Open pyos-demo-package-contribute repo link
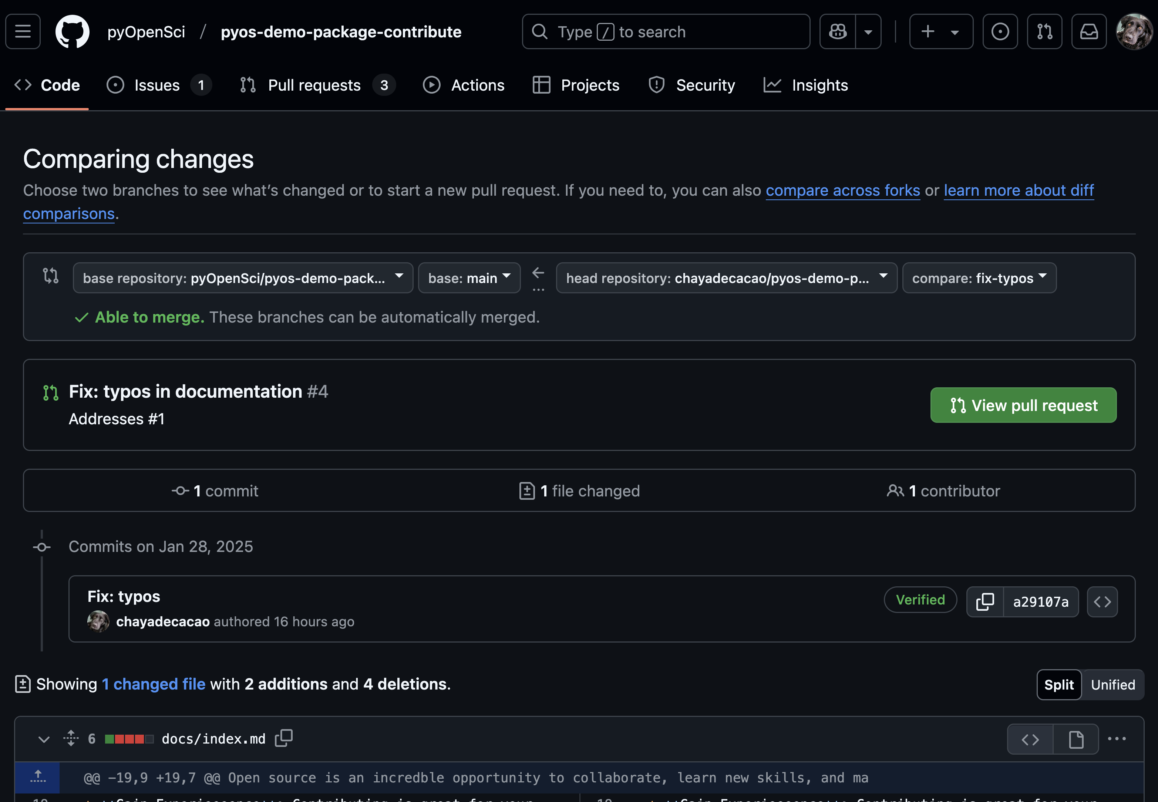The image size is (1158, 802). pos(341,32)
